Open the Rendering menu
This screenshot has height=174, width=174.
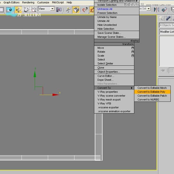point(28,2)
